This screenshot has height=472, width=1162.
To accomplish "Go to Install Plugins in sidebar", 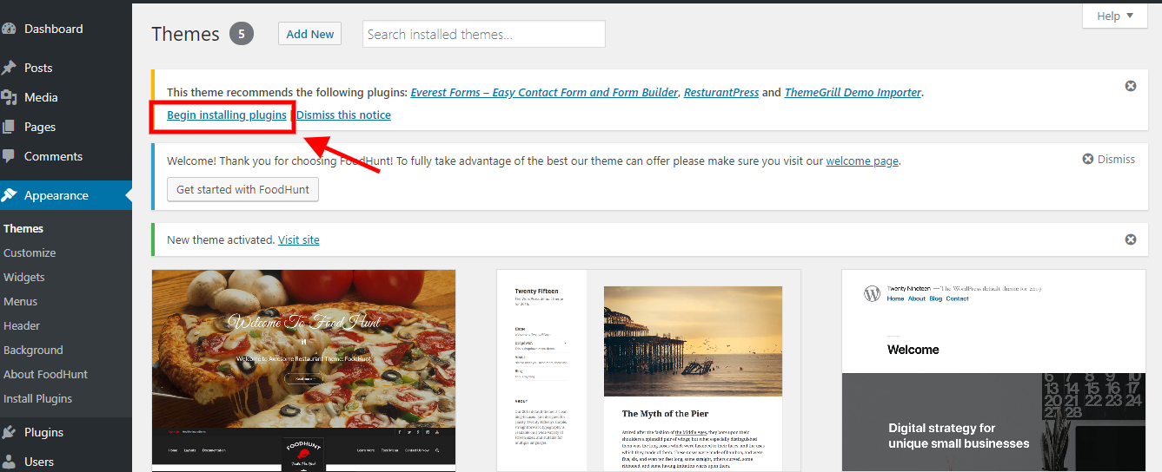I will click(37, 398).
